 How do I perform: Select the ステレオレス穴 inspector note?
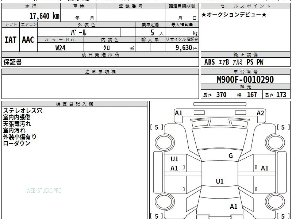pos(23,111)
